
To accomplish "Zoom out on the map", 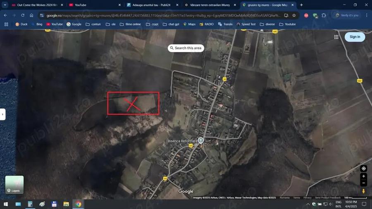I will click(363, 183).
